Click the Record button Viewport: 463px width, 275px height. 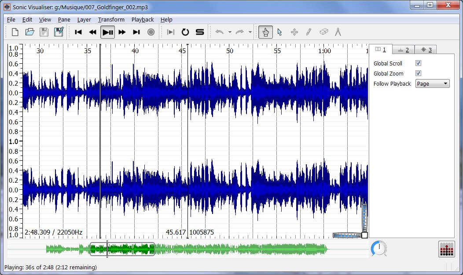[x=151, y=32]
